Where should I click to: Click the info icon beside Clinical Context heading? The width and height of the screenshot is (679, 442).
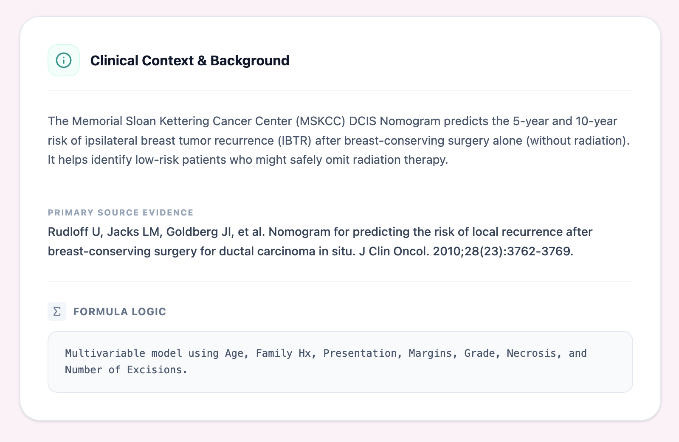click(63, 60)
